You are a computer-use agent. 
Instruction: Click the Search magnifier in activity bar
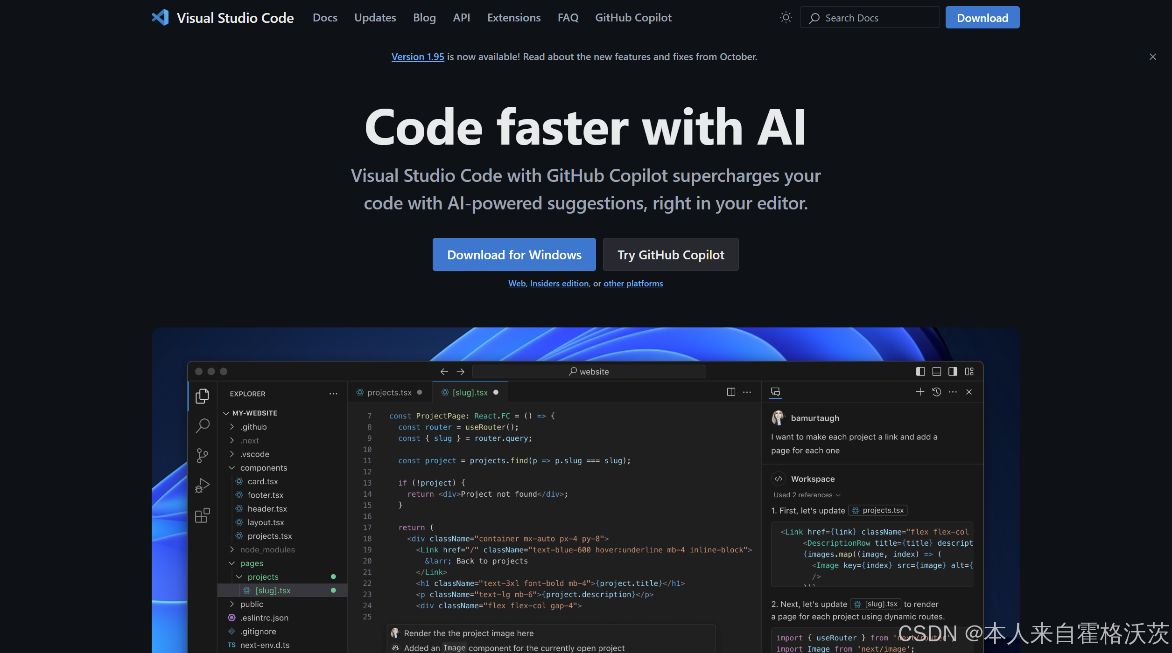[x=202, y=425]
